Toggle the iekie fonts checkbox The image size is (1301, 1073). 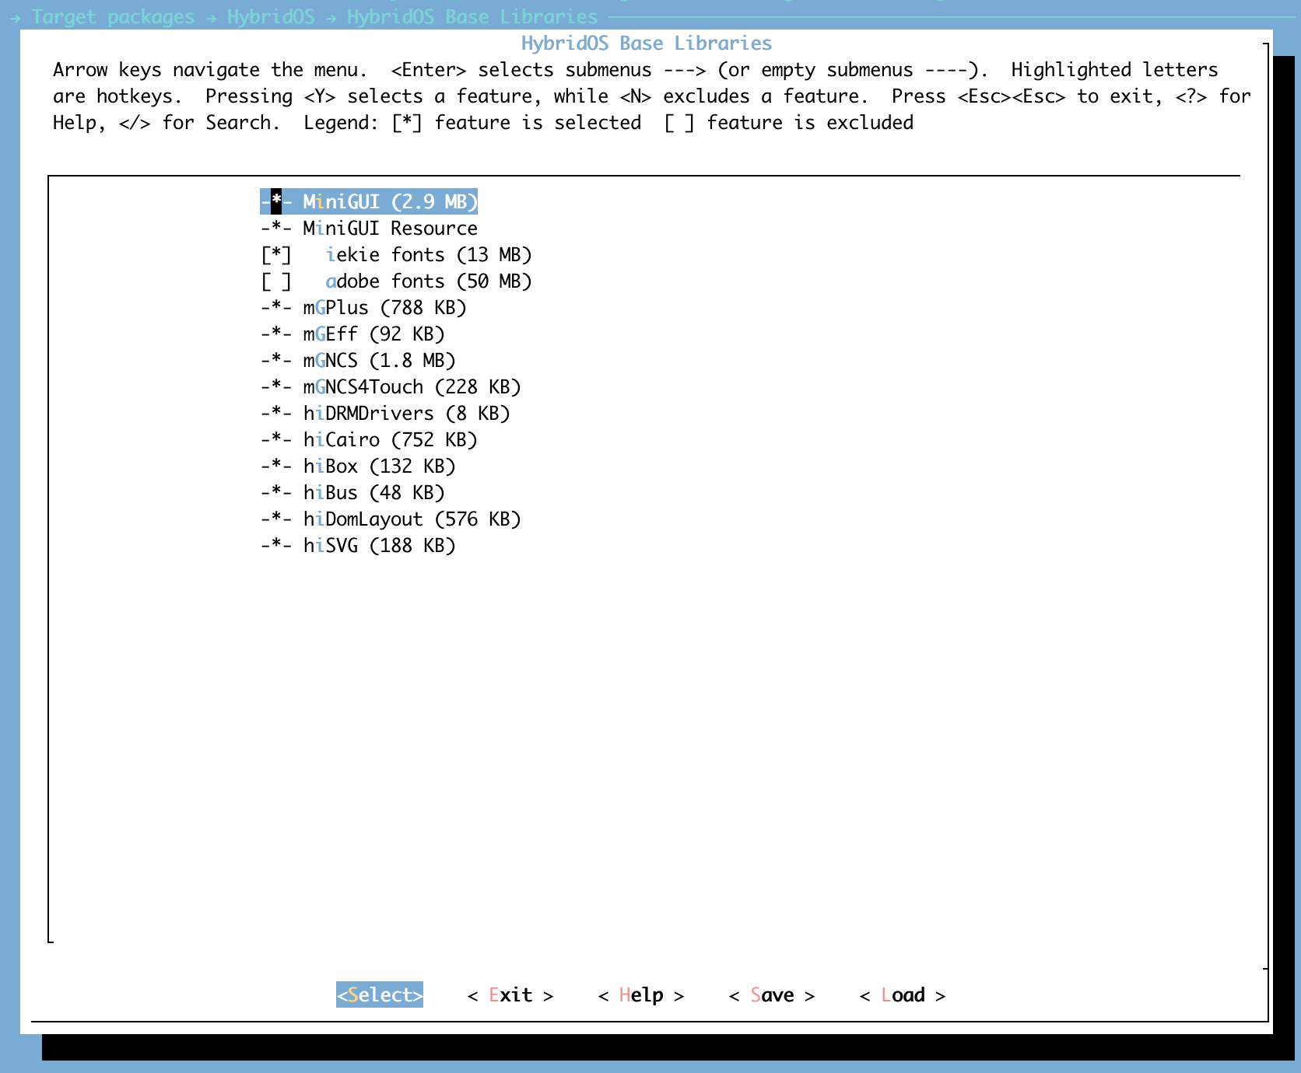[x=276, y=254]
